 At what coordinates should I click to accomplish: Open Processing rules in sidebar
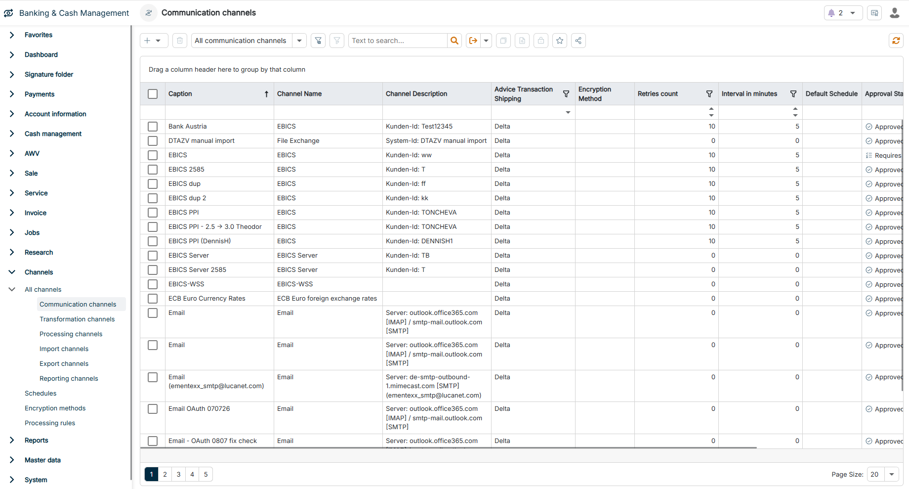coord(50,423)
